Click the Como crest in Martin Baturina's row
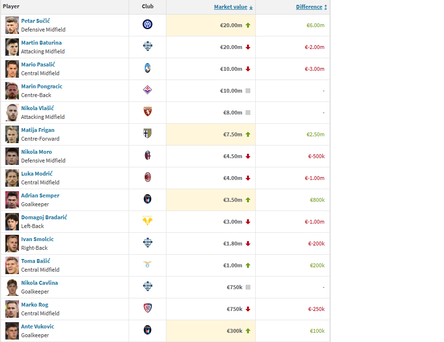The width and height of the screenshot is (444, 342). [x=148, y=47]
